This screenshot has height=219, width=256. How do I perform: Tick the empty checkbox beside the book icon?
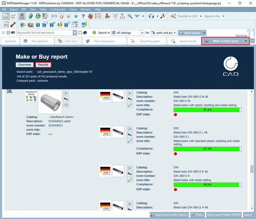(x=80, y=33)
